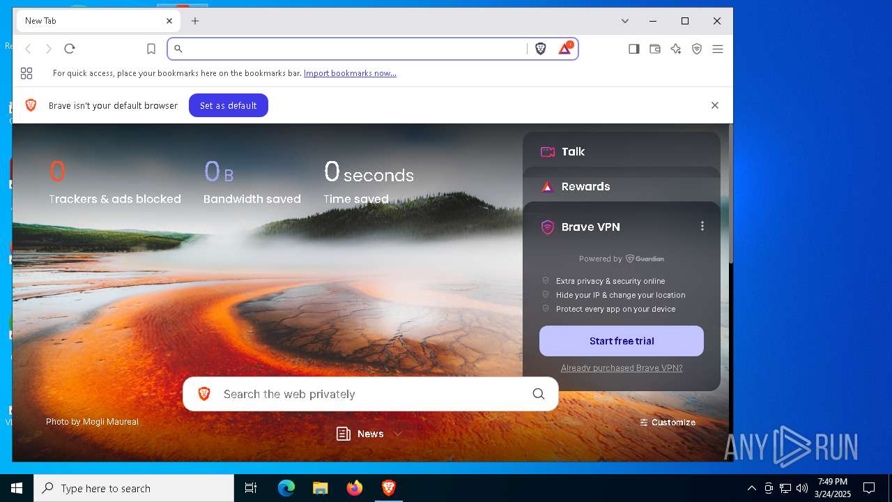
Task: Click the page vertical scrollbar
Action: tap(730, 195)
